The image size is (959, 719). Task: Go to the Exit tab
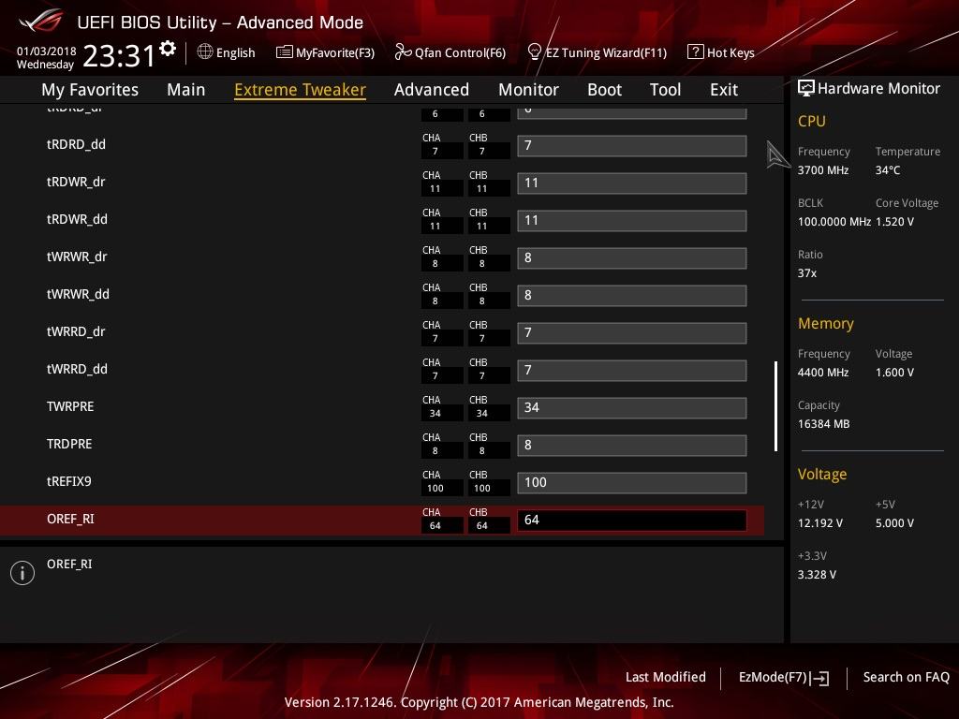pyautogui.click(x=724, y=90)
